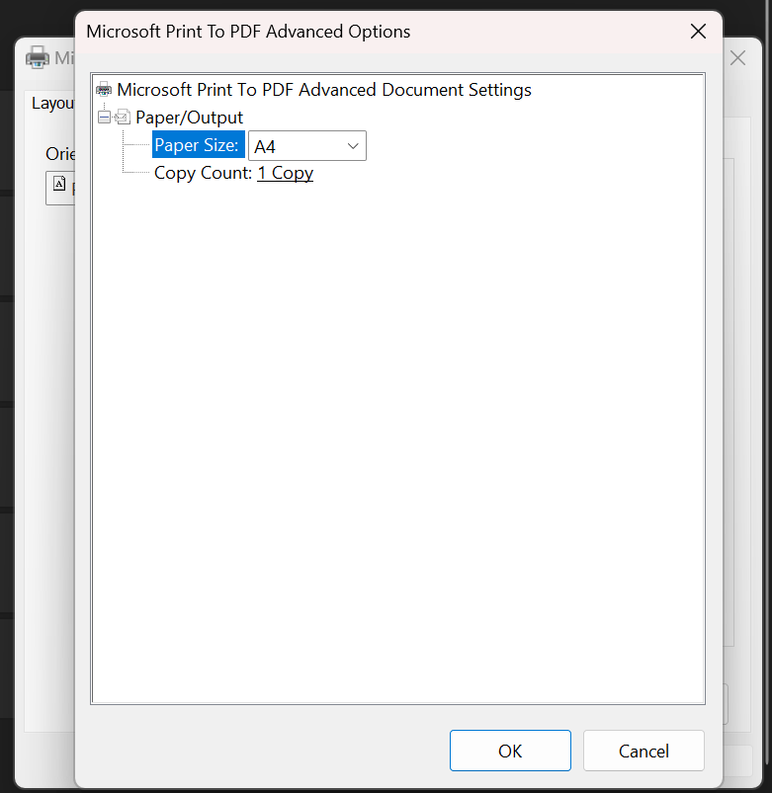Select the Advanced Document Settings root node
Screen dimensions: 772x793
(x=323, y=89)
